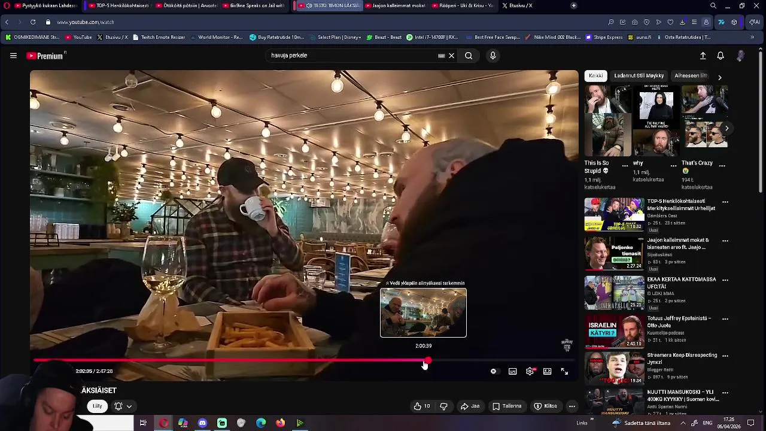Show hidden system tray icons
This screenshot has width=766, height=431.
tap(683, 423)
